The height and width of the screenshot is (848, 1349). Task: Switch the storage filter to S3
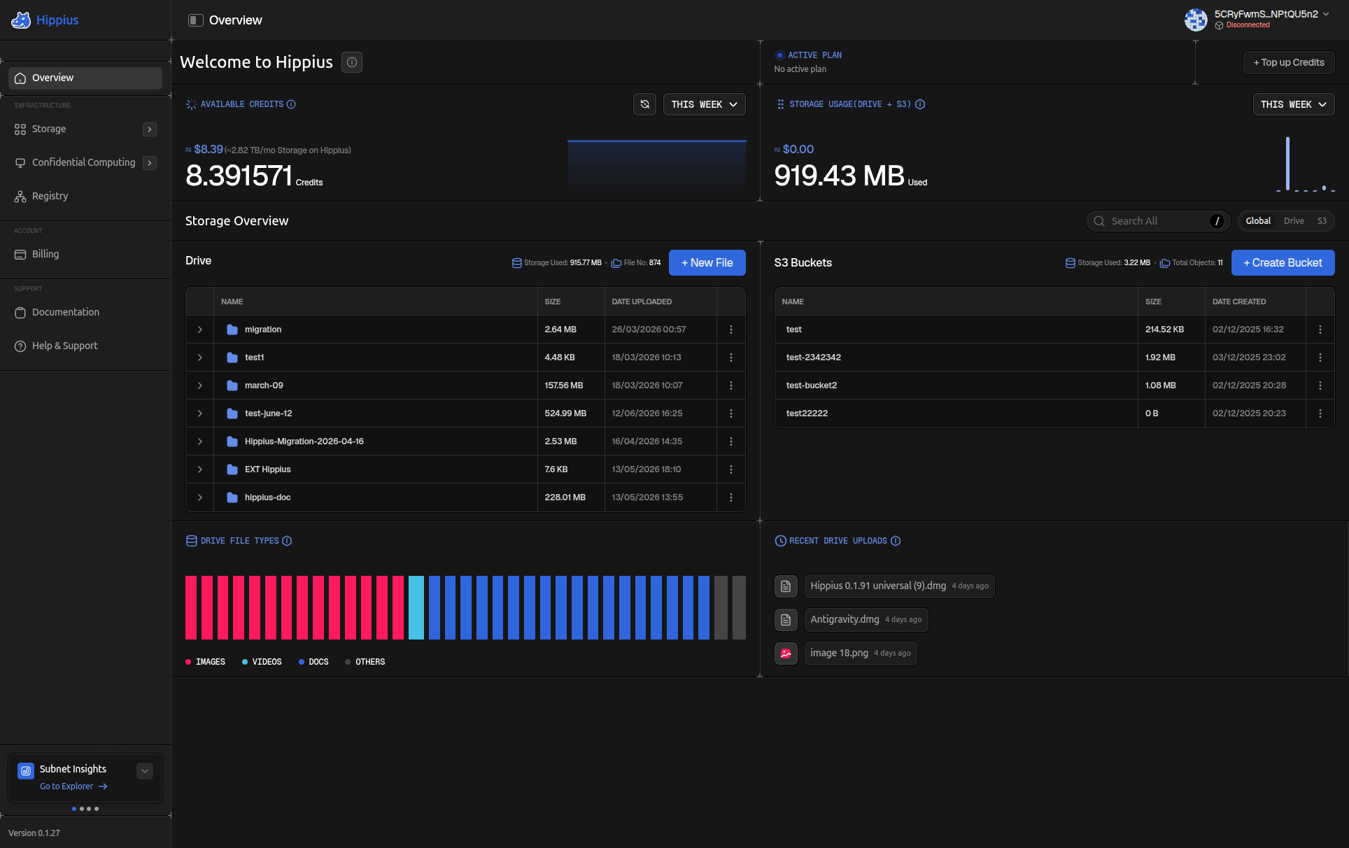[1322, 221]
